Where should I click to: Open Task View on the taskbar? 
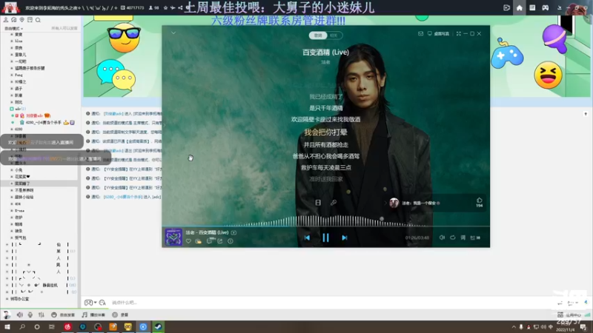tap(52, 326)
